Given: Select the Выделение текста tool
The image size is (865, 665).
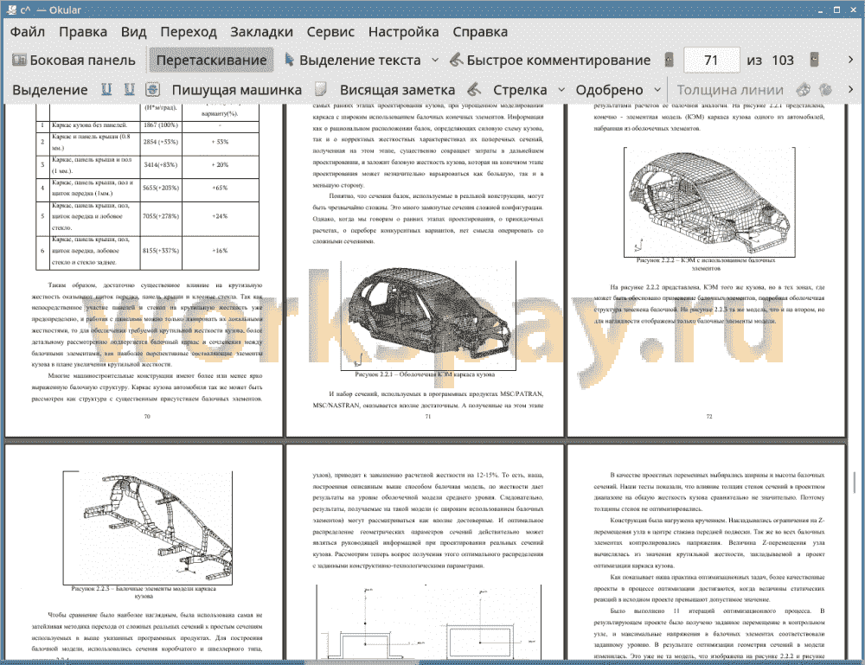Looking at the screenshot, I should pos(353,61).
